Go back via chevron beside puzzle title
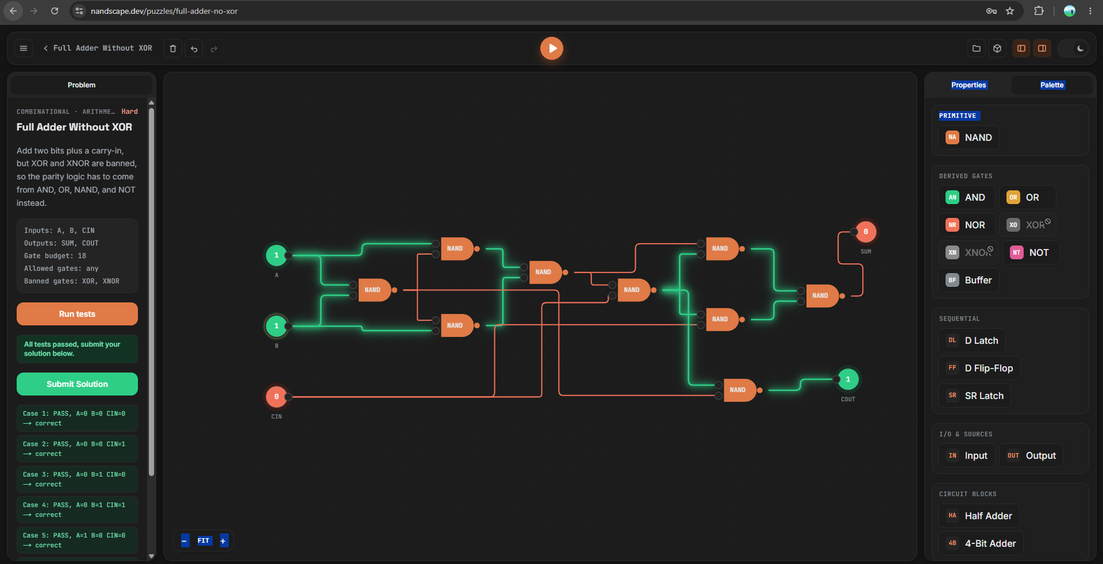 [x=45, y=48]
